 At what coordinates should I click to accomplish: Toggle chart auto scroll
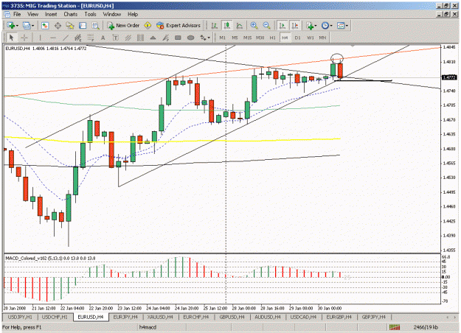pos(283,26)
